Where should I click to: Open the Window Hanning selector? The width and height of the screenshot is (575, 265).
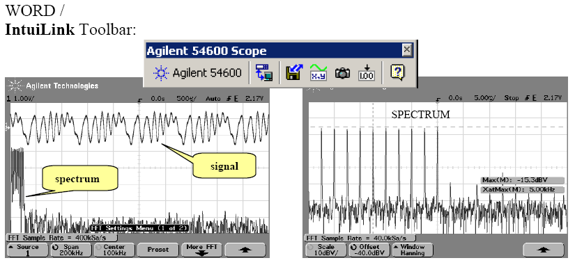point(413,250)
